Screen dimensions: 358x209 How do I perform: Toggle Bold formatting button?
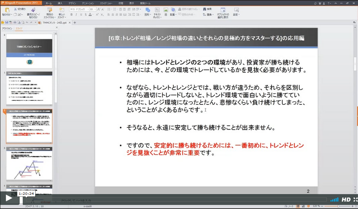click(71, 15)
